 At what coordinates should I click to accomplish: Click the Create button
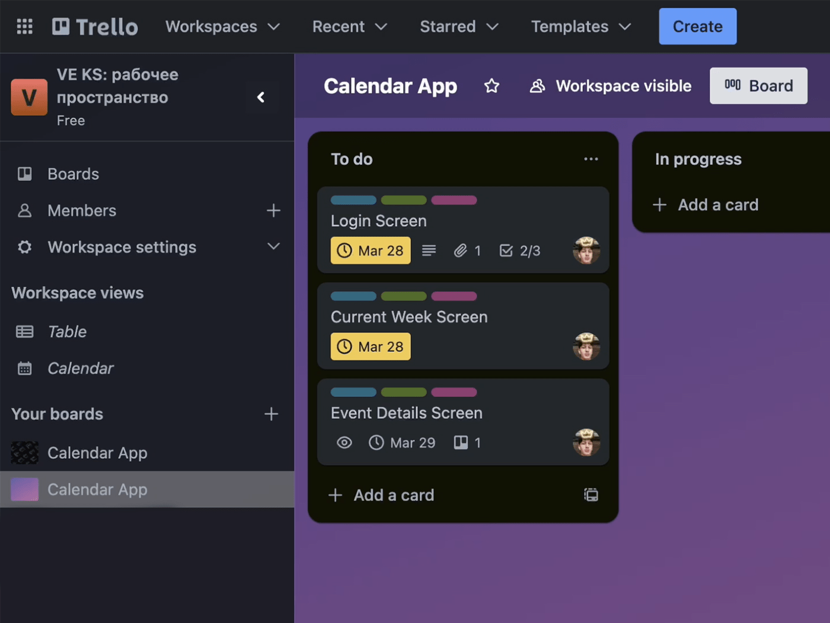tap(697, 26)
